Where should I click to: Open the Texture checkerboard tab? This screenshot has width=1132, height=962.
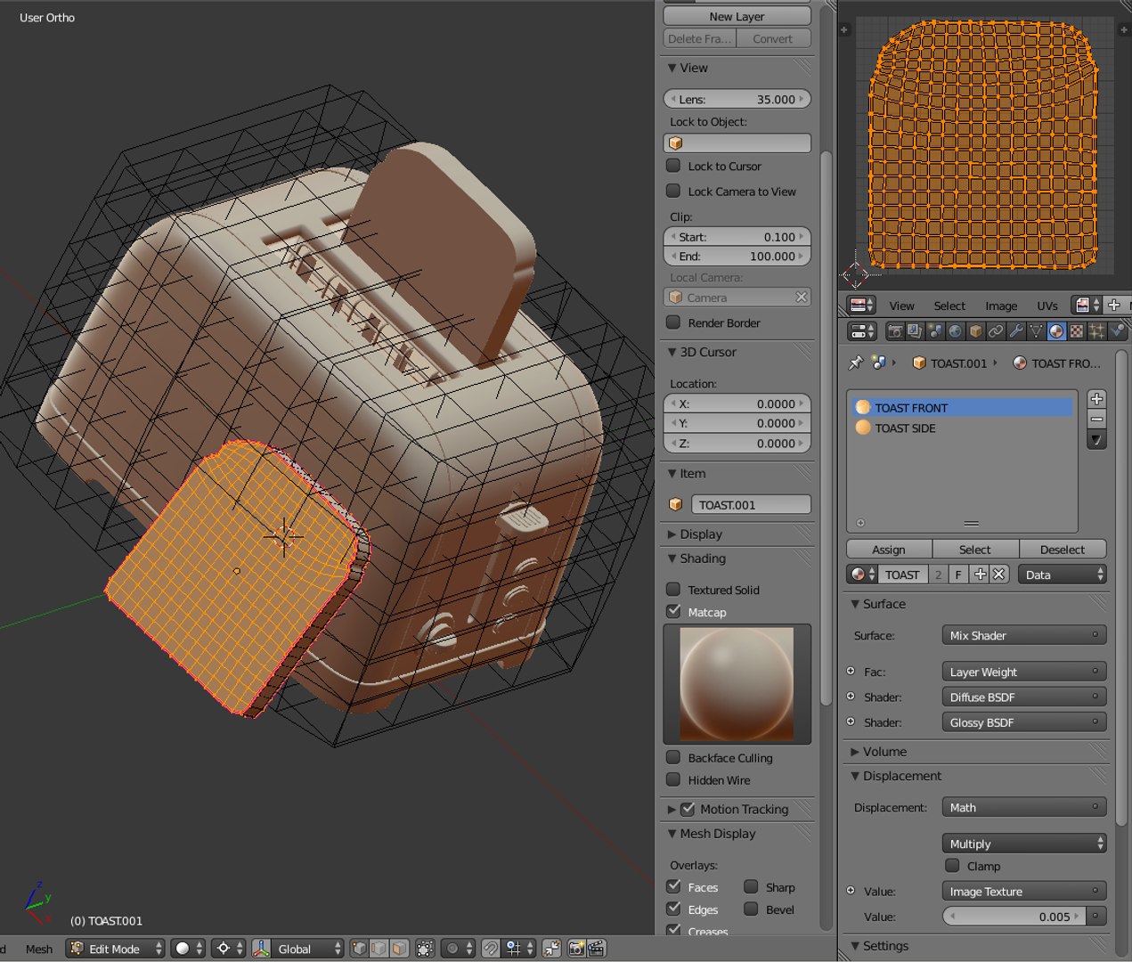coord(1077,331)
